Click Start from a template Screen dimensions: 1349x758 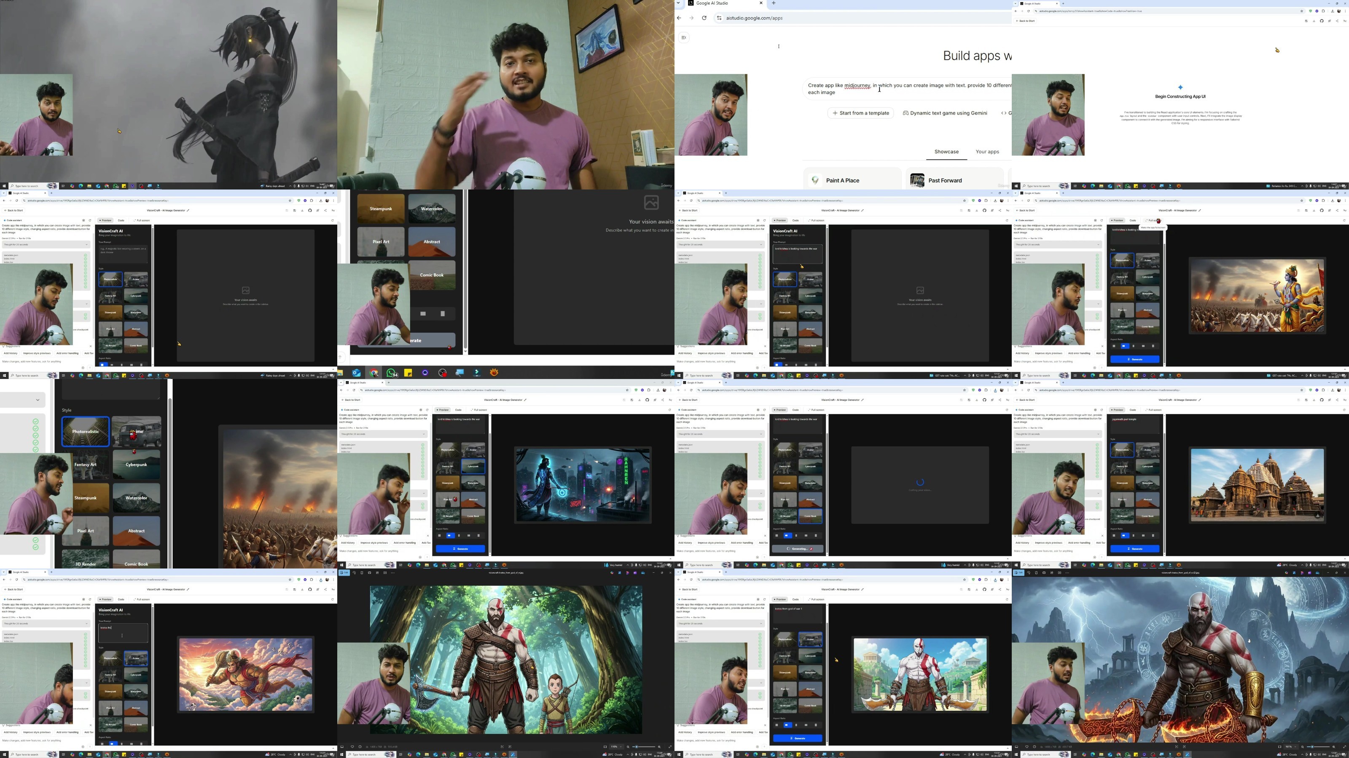point(860,113)
